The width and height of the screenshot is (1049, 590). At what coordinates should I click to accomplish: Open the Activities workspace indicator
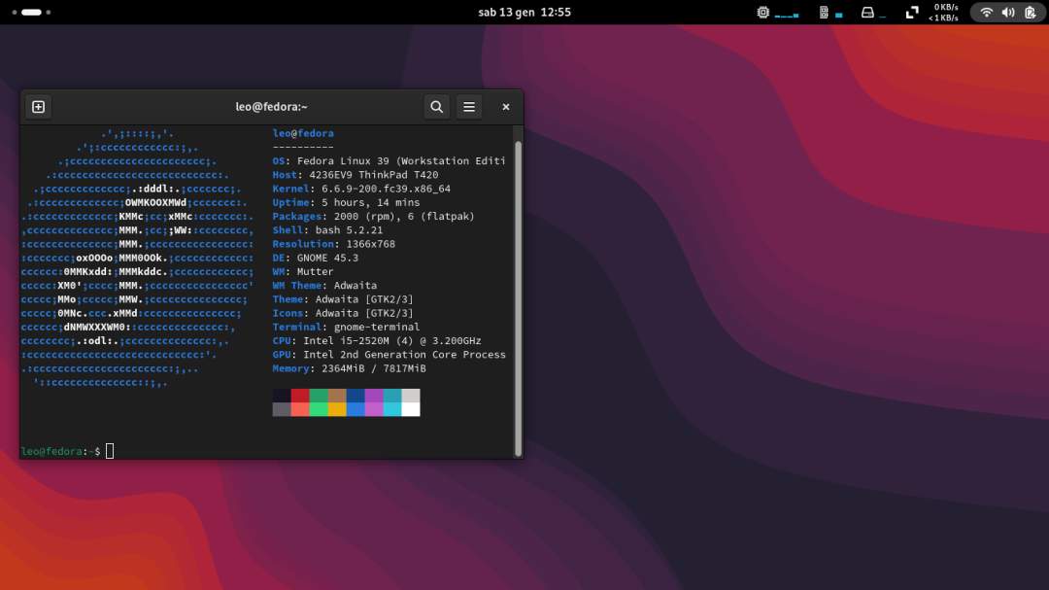[x=31, y=12]
